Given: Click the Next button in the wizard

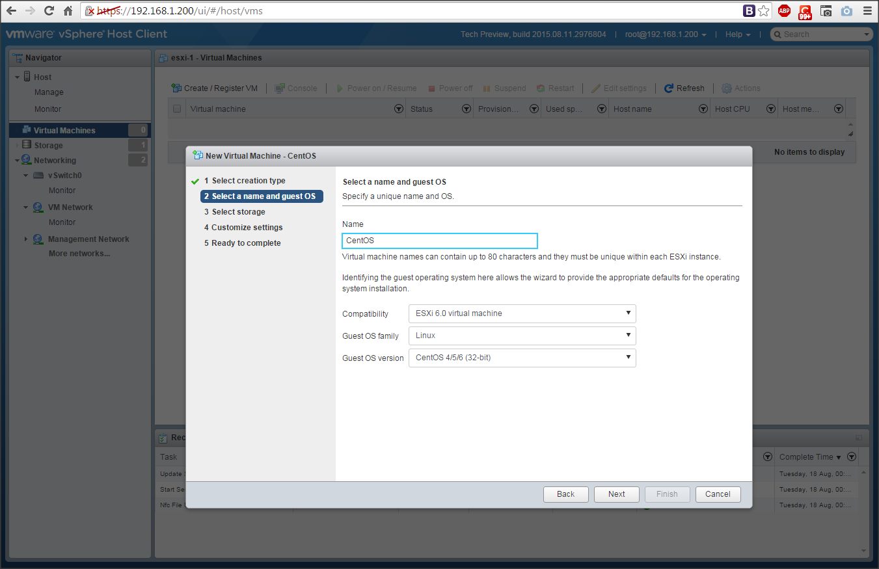Looking at the screenshot, I should [x=616, y=494].
